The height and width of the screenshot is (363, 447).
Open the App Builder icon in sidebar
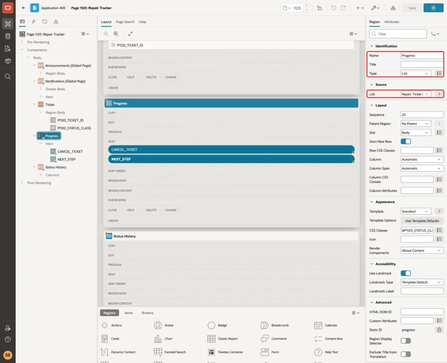pyautogui.click(x=8, y=24)
